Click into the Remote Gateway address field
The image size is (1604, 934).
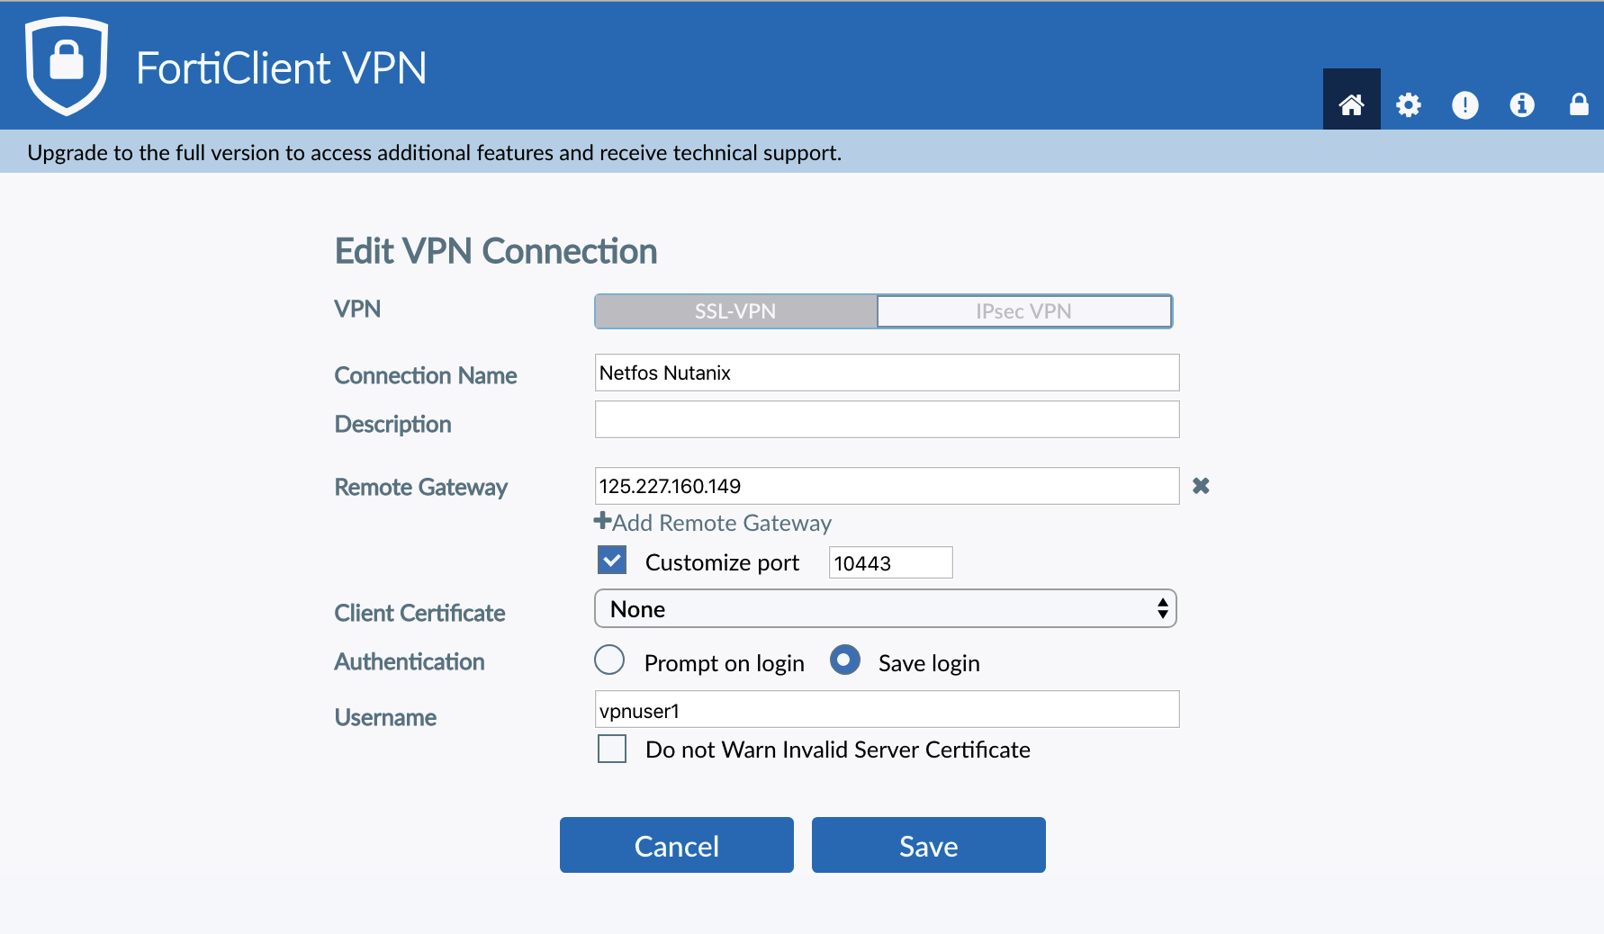(888, 486)
